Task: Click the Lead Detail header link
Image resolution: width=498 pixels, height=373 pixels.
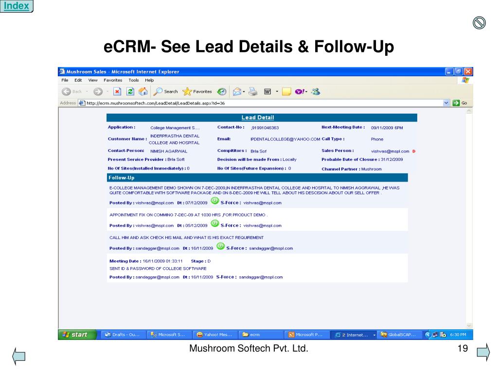Action: click(x=258, y=118)
